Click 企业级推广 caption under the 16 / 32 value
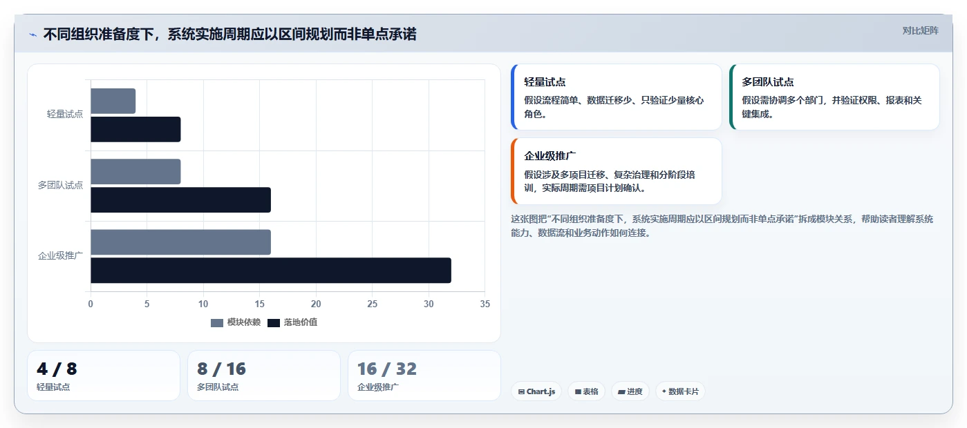Image resolution: width=967 pixels, height=428 pixels. (378, 387)
